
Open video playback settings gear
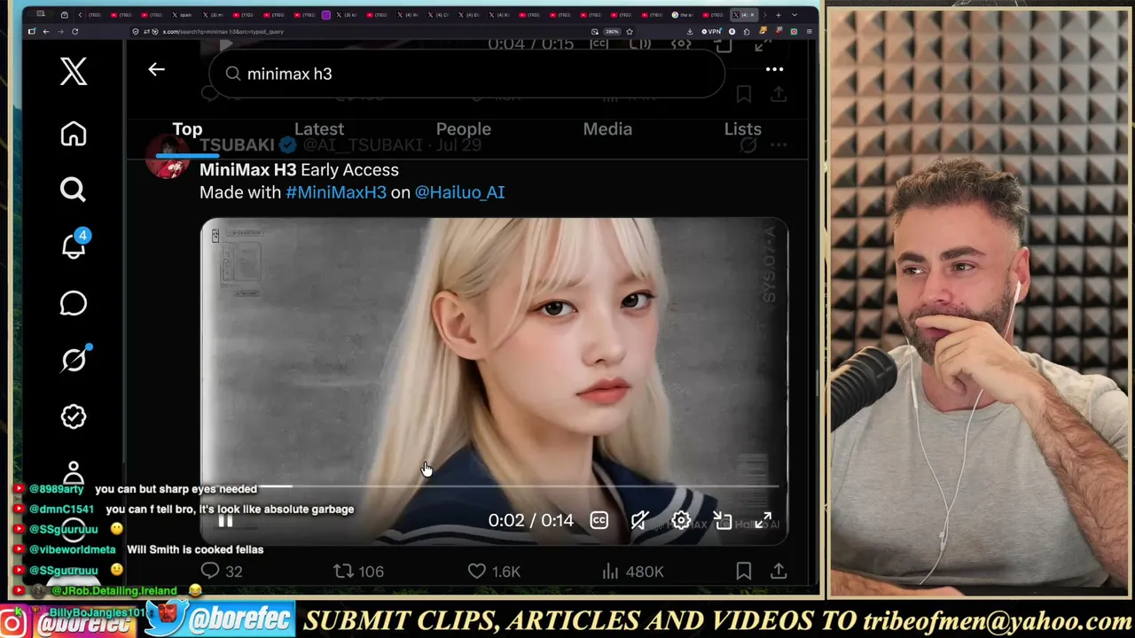pyautogui.click(x=680, y=521)
